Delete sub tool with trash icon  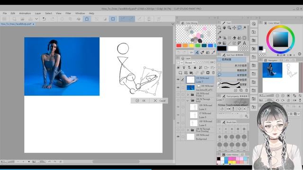(x=247, y=90)
